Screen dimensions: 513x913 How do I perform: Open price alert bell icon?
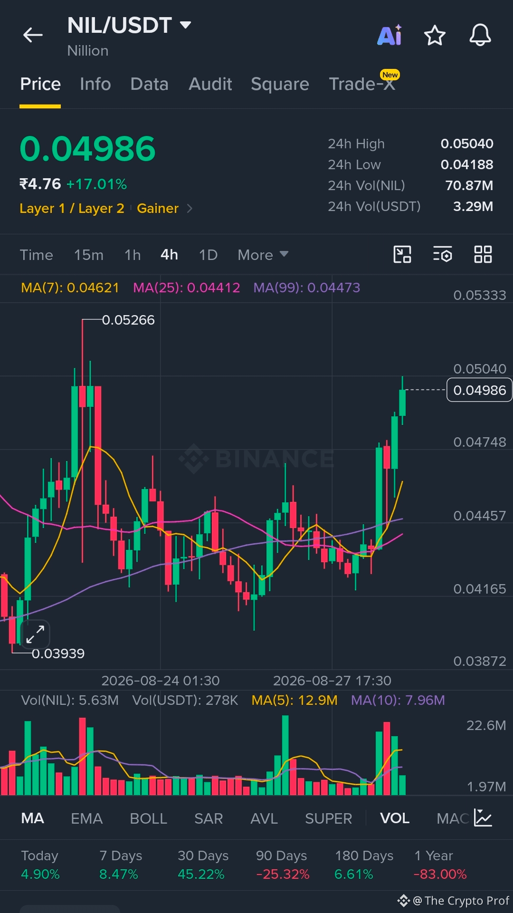tap(480, 35)
